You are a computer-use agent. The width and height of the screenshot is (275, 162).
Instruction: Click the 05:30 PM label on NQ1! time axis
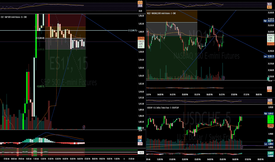pyautogui.click(x=197, y=94)
